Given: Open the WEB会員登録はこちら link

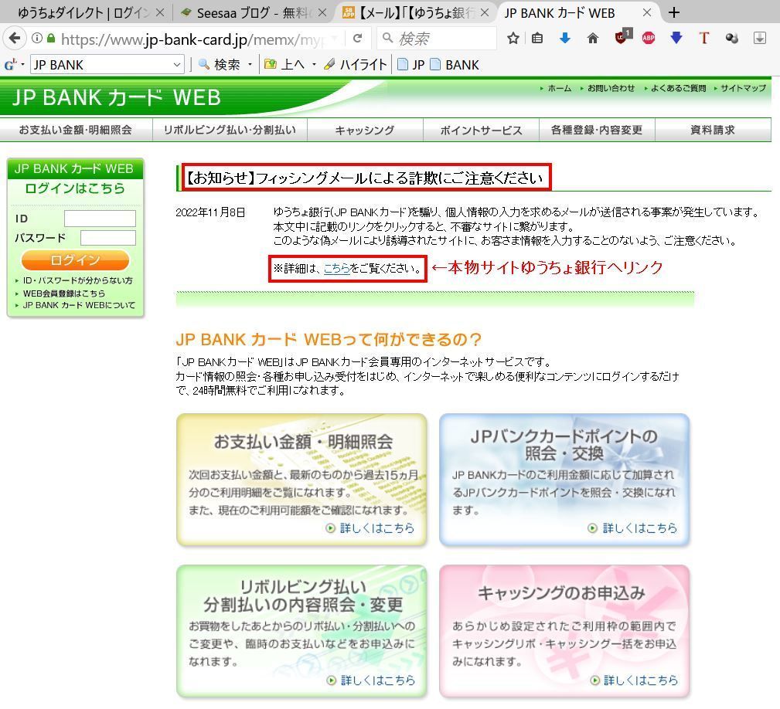Looking at the screenshot, I should [x=63, y=293].
